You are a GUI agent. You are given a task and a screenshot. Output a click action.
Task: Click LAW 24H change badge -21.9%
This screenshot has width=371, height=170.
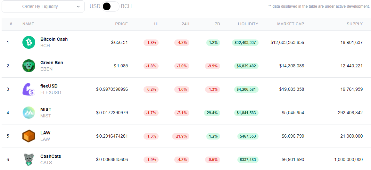click(x=180, y=136)
